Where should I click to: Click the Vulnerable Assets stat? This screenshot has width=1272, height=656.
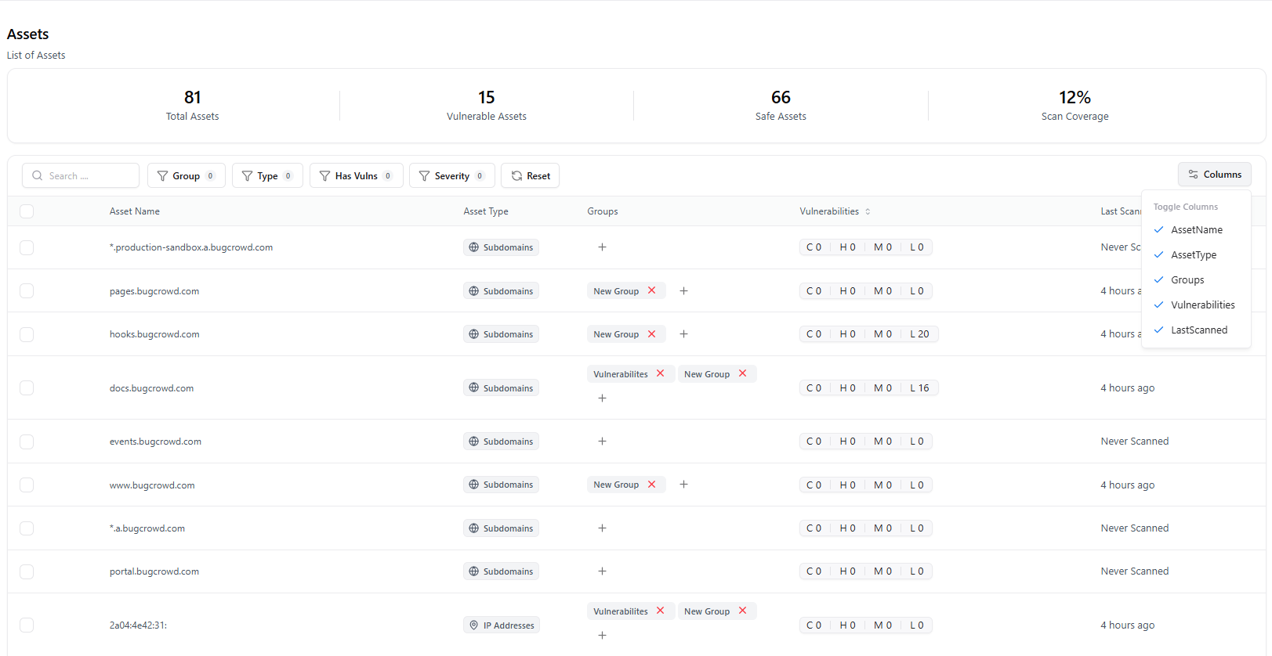487,106
